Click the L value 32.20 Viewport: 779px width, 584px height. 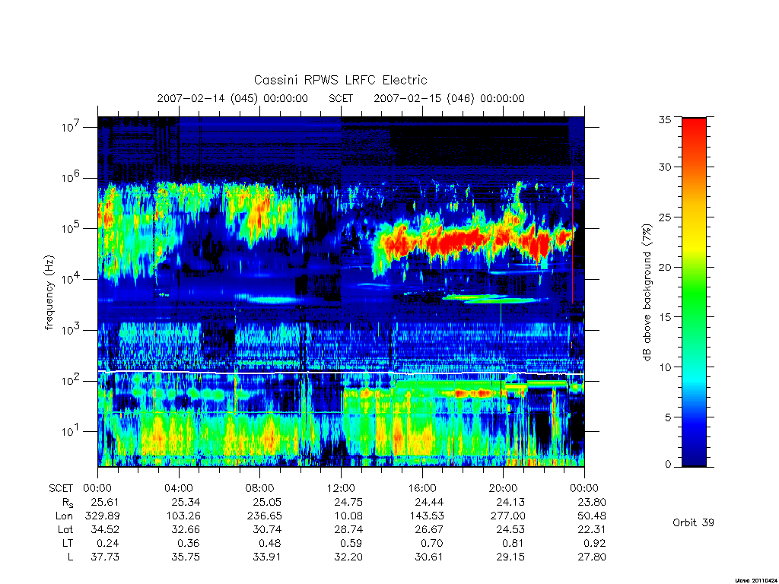tap(348, 557)
